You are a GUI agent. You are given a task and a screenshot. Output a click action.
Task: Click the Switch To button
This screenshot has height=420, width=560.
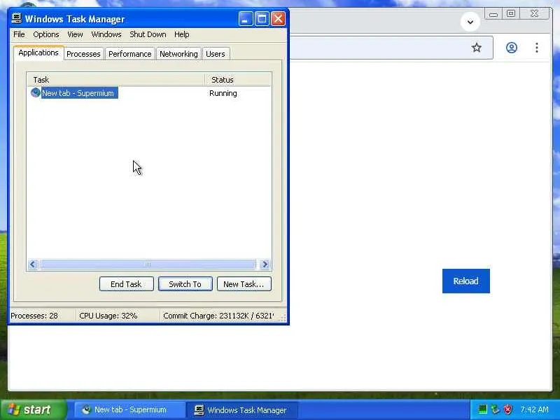[x=185, y=284]
